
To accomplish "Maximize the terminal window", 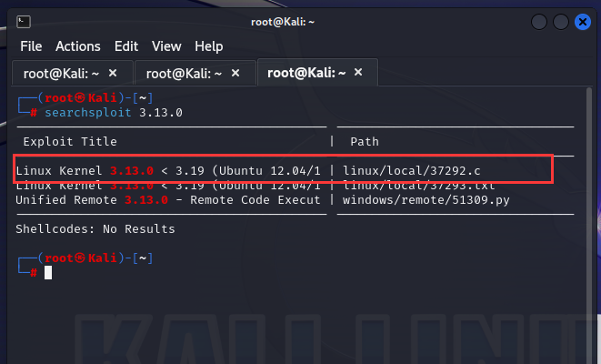I will coord(561,22).
